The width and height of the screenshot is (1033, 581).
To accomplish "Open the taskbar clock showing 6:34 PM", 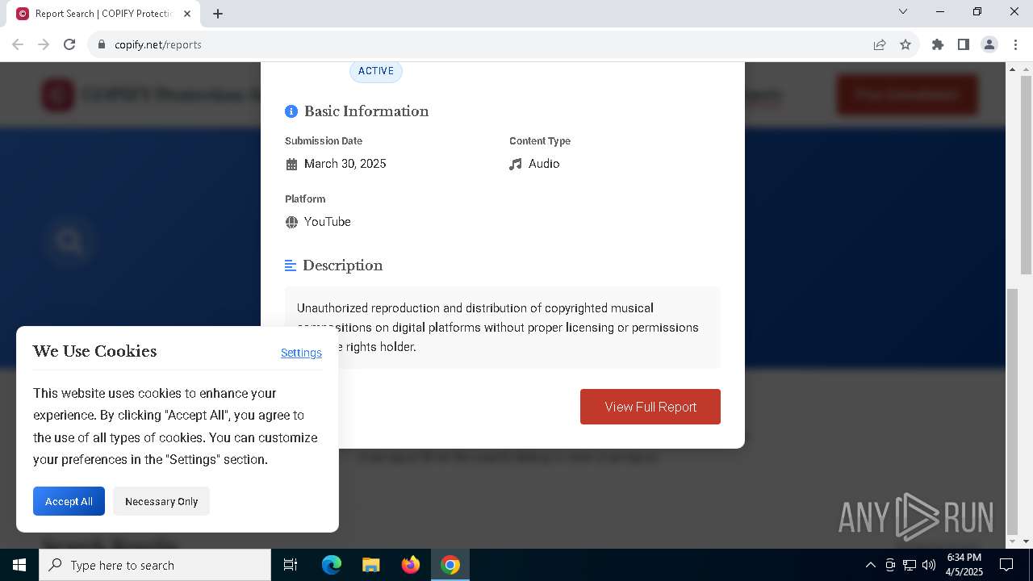I will click(964, 565).
